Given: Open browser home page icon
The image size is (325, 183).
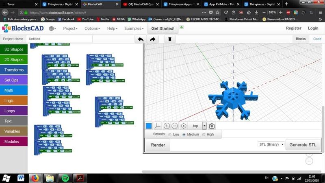Looking at the screenshot, I should coord(249,13).
